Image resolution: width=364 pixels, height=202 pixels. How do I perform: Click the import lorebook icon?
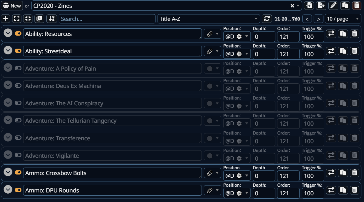click(309, 5)
